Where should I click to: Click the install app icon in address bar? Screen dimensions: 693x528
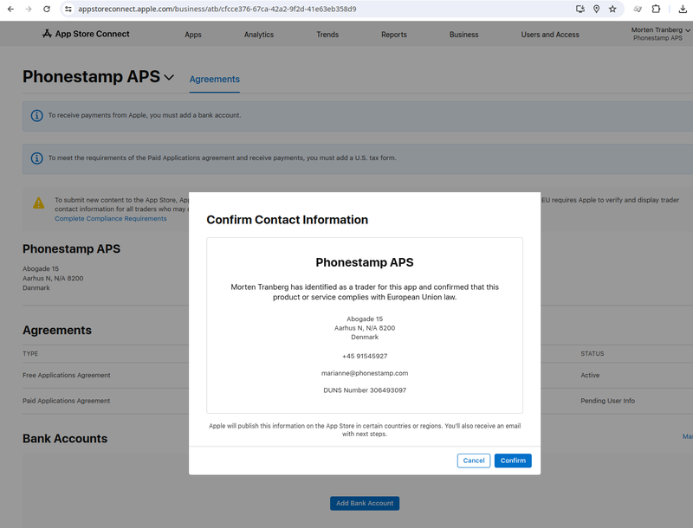pos(580,9)
